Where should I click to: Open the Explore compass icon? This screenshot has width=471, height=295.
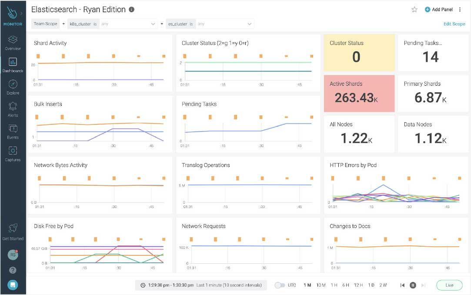click(x=13, y=84)
